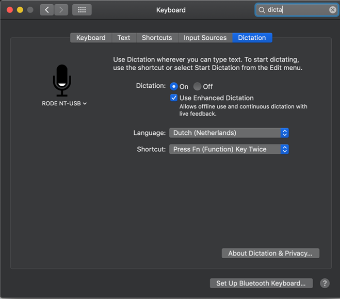Screen dimensions: 340x299
Task: Turn Dictation Off radio button
Action: [x=197, y=87]
